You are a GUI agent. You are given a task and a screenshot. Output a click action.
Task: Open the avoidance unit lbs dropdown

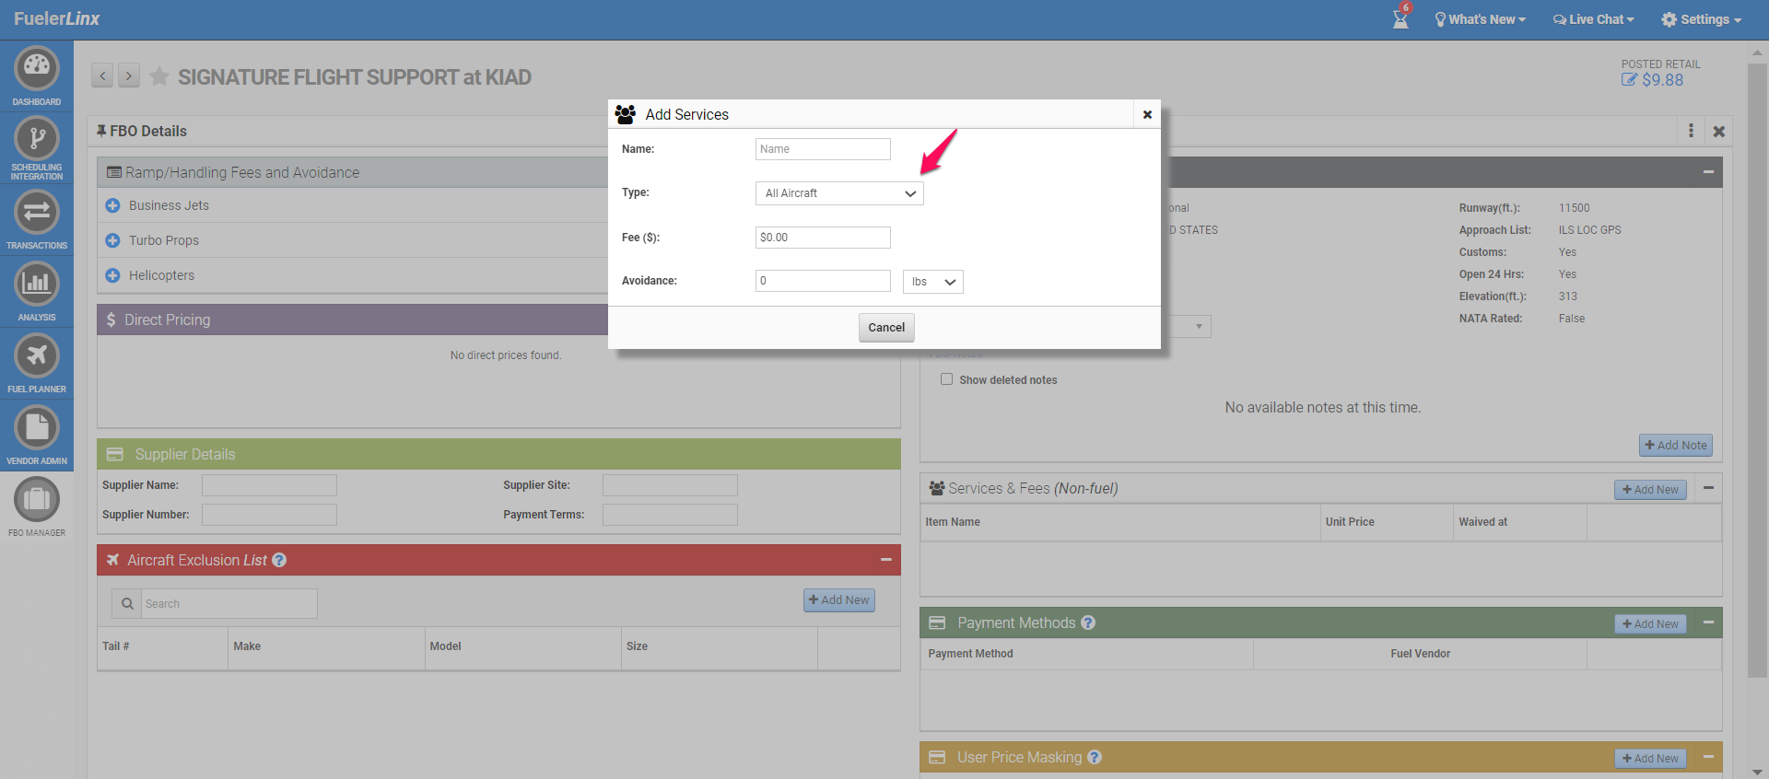click(x=933, y=282)
